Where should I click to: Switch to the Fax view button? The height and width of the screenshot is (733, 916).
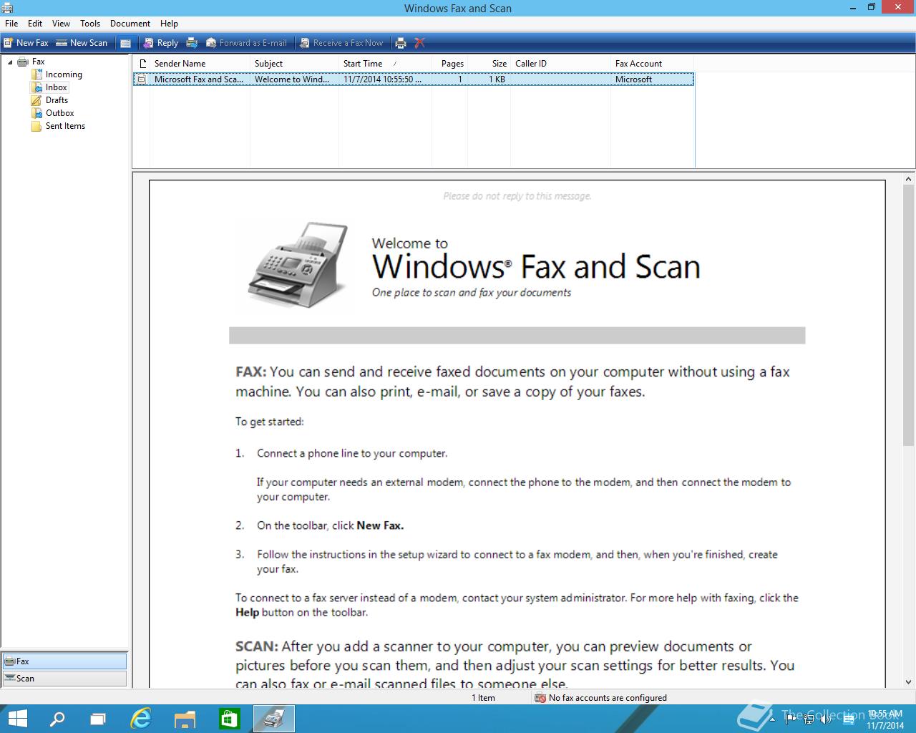[x=64, y=661]
